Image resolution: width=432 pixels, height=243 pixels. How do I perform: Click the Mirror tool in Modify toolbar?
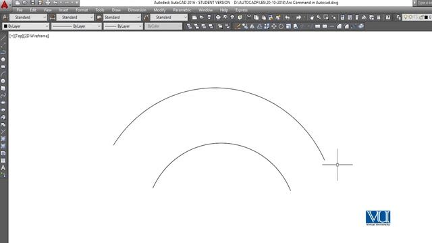click(x=252, y=26)
